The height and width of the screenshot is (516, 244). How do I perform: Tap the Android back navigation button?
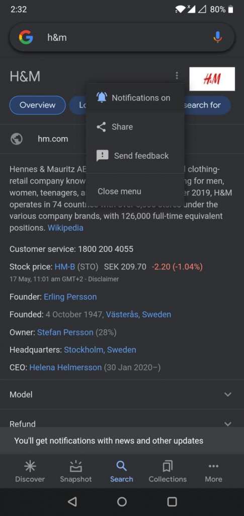[72, 501]
